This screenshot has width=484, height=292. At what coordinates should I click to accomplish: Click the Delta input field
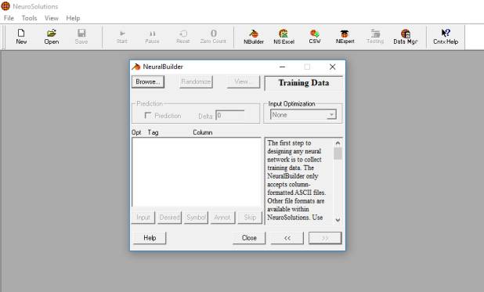point(230,116)
